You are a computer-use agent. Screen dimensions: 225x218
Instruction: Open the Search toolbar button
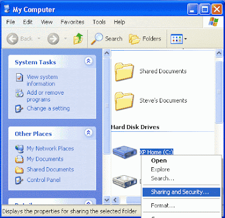tap(106, 39)
